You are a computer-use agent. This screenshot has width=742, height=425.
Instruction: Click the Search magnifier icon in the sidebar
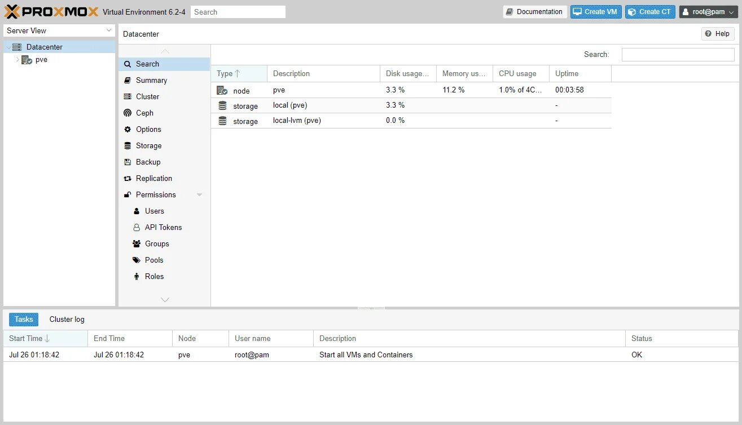pos(128,64)
